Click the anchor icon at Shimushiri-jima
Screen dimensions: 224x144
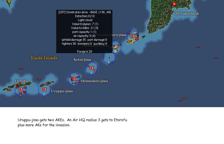pyautogui.click(x=70, y=77)
